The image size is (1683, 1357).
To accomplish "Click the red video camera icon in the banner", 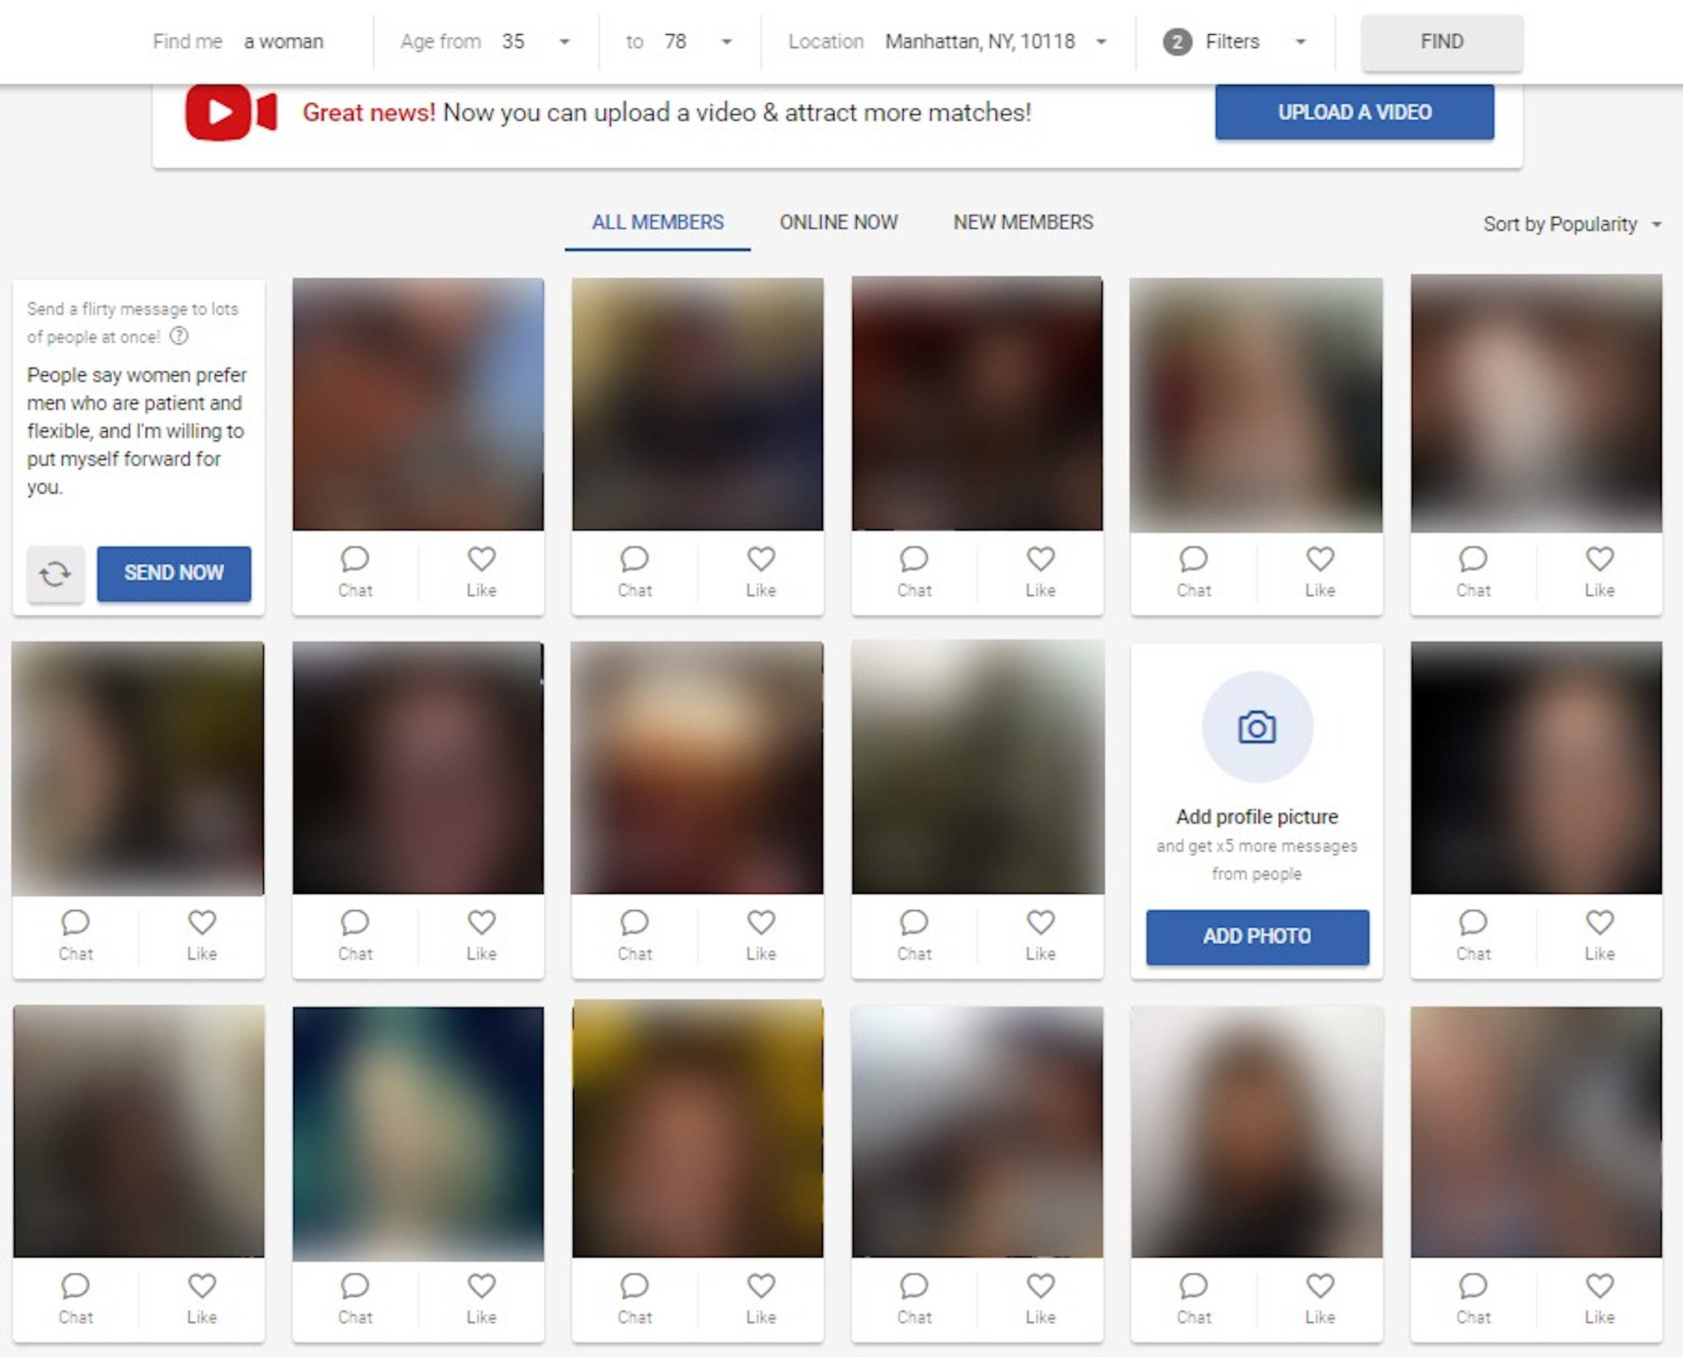I will tap(231, 113).
